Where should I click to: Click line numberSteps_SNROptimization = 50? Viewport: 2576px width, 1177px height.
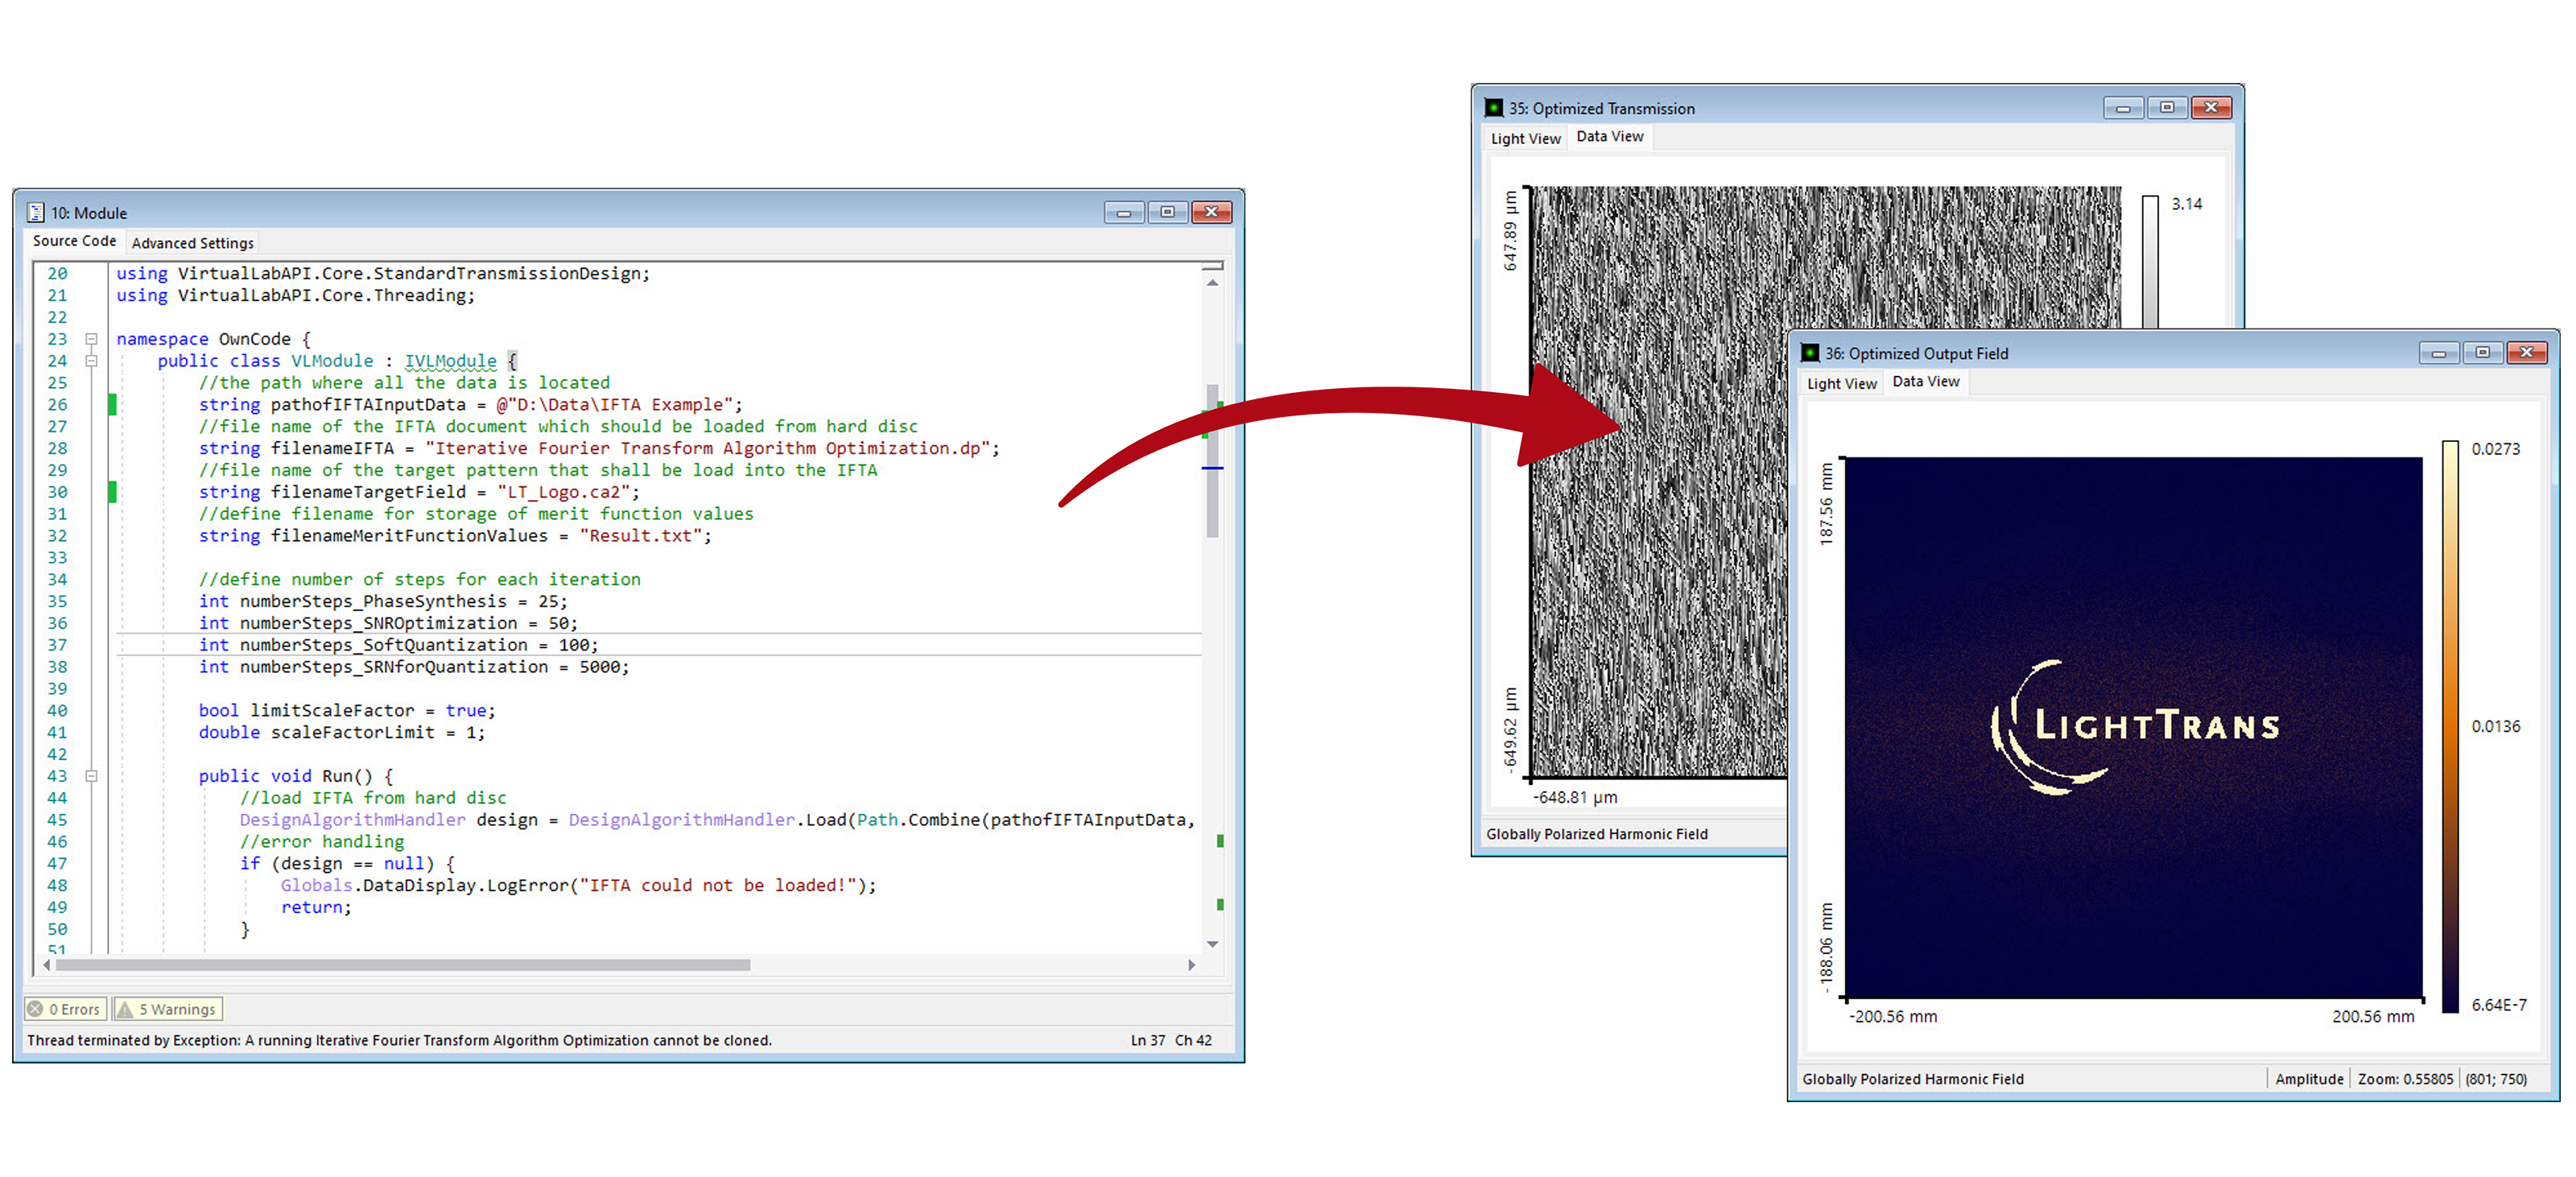tap(388, 624)
